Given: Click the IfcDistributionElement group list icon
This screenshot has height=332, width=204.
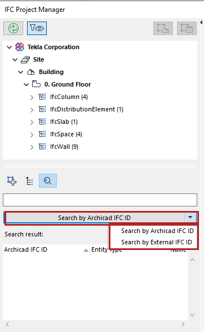Looking at the screenshot, I should coord(42,109).
